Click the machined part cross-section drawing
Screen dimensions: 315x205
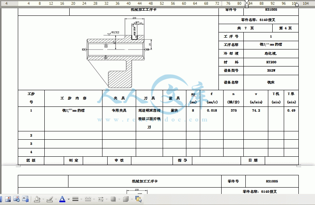(x=117, y=53)
